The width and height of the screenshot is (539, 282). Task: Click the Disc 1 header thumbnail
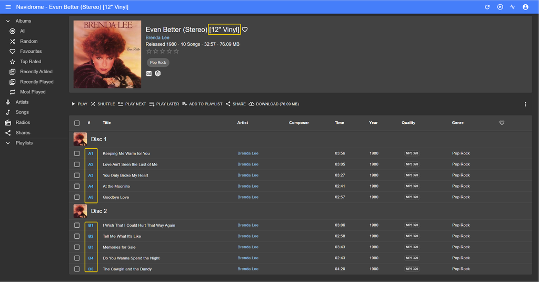tap(80, 139)
